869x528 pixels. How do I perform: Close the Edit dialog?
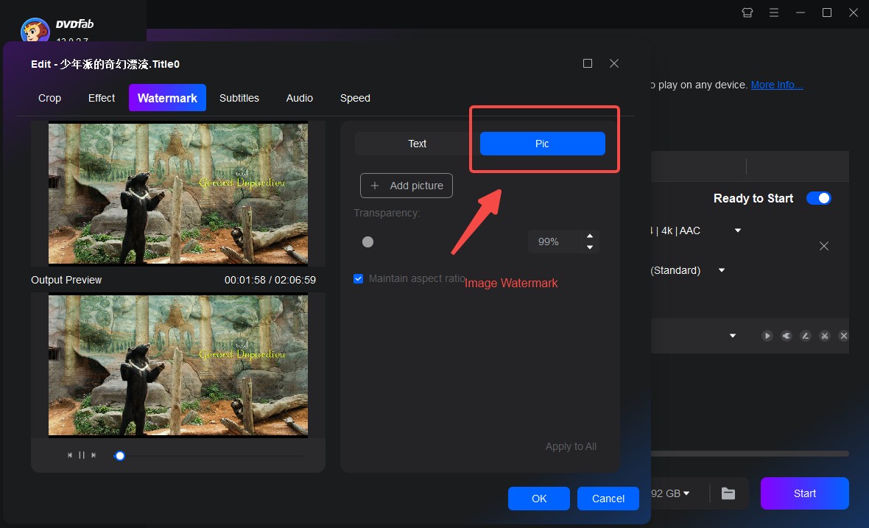614,64
